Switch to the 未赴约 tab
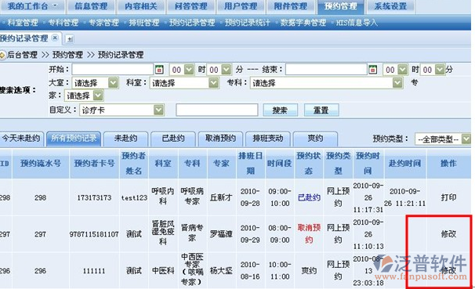Screen dimensions: 475x289 coord(125,139)
